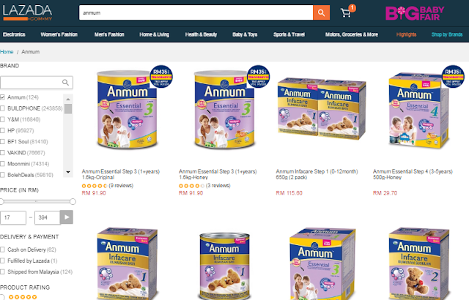Open Shop by Brands menu
Viewport: 469px width, 300px height.
(447, 34)
